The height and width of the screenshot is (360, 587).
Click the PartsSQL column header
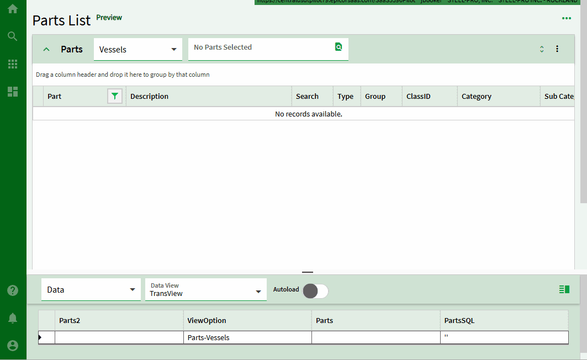(504, 321)
